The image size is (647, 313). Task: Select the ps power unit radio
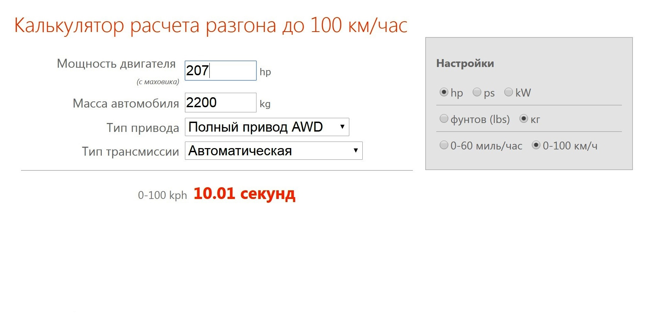coord(477,92)
